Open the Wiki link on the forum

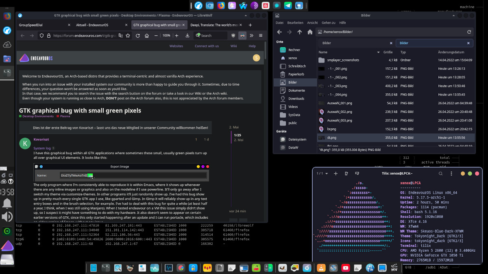pyautogui.click(x=233, y=46)
